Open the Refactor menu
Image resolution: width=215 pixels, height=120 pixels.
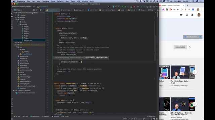[x=60, y=1]
